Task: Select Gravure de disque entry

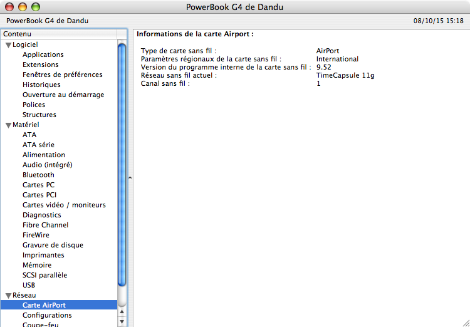Action: (53, 245)
